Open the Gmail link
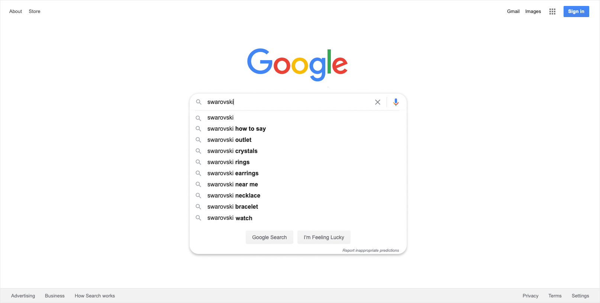 click(513, 12)
